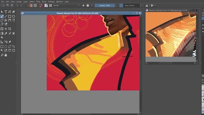
Task: Select the Text tool
Action: pyautogui.click(x=6, y=12)
